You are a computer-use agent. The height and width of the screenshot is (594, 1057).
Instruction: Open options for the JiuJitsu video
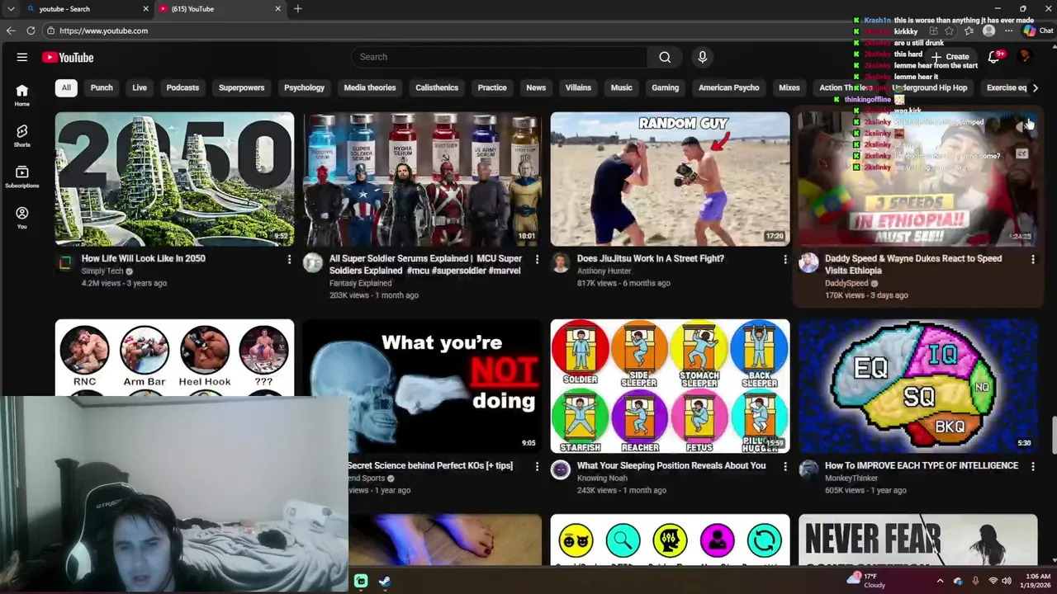coord(784,260)
